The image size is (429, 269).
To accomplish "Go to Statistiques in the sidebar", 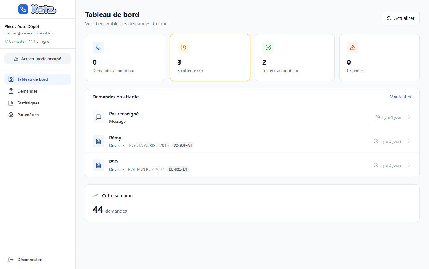I will 28,103.
